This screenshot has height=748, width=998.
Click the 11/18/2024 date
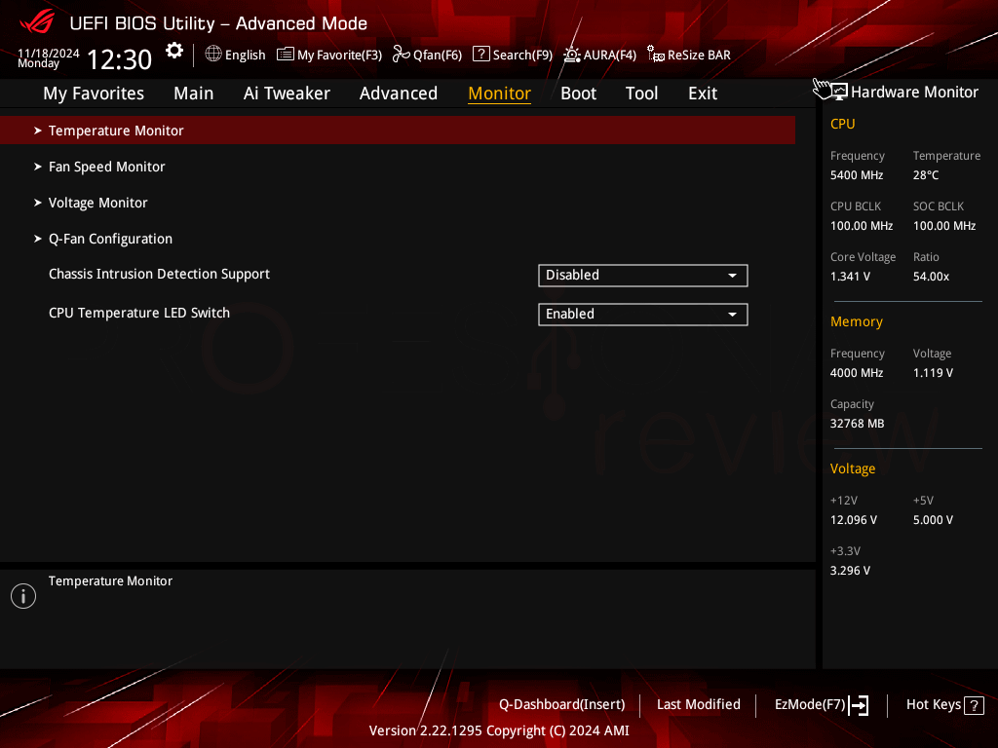(x=49, y=53)
